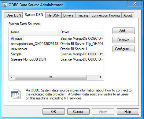Viewport: 144px width, 119px height.
Task: Close the ODBC Data Source Administrator window
Action: coord(135,4)
